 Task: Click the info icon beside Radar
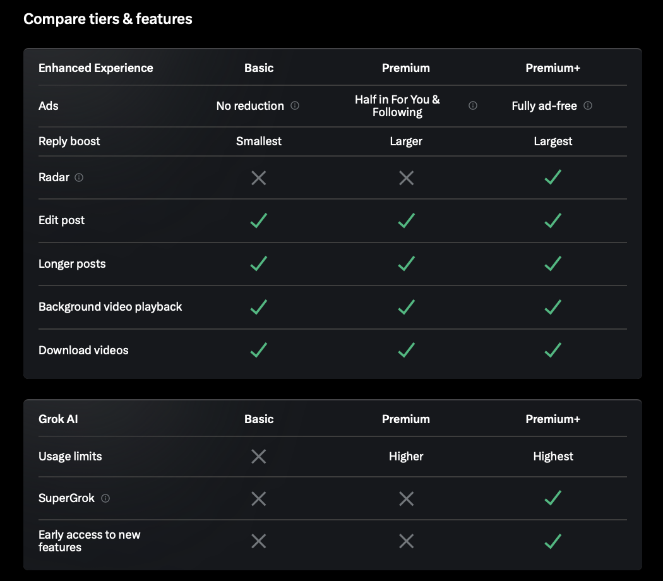point(79,177)
